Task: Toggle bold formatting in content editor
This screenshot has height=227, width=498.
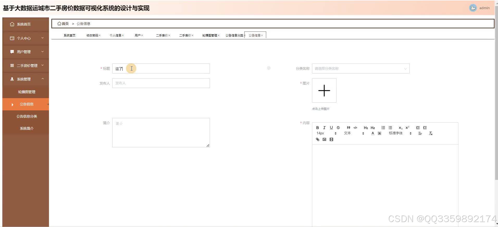Action: click(317, 128)
